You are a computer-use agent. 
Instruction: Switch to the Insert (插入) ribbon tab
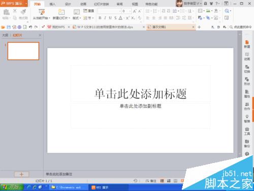52,4
